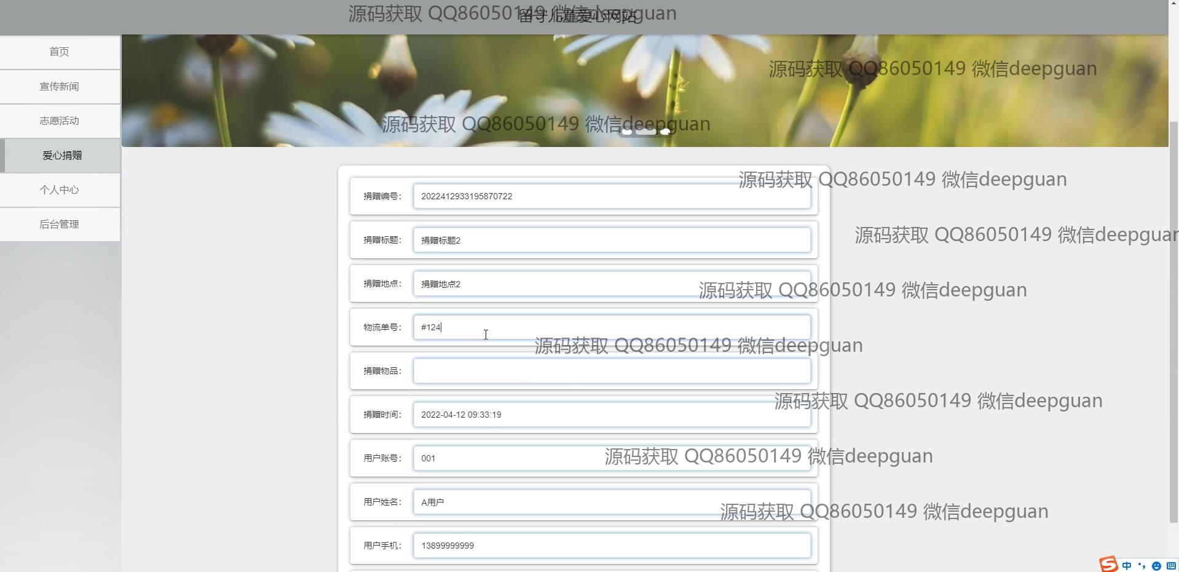Click the 捐赠物品: label
1179x572 pixels.
[382, 371]
